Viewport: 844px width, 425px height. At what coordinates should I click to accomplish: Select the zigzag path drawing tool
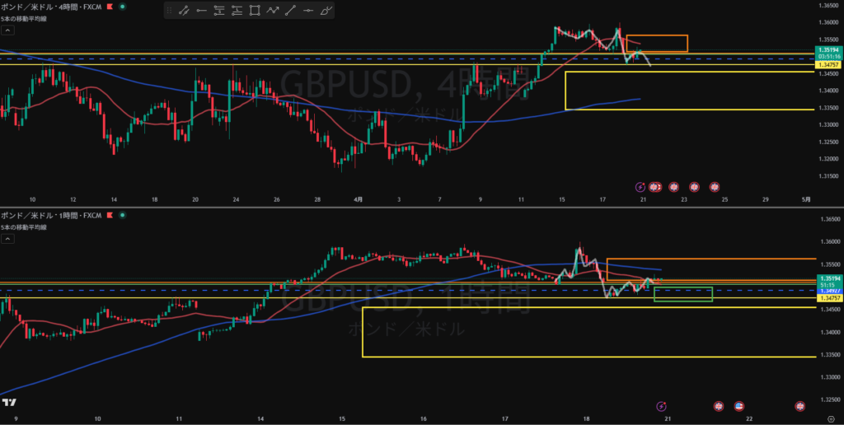click(273, 11)
